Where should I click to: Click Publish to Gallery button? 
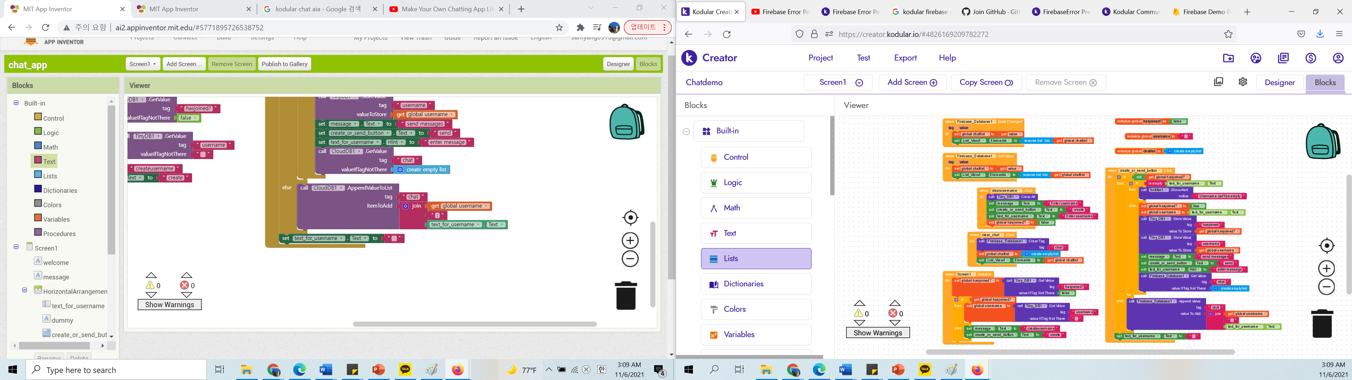[x=284, y=64]
